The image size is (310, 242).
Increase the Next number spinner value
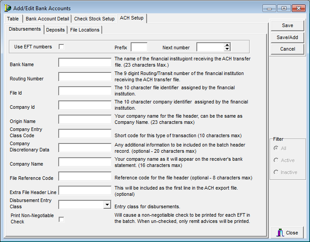227,45
